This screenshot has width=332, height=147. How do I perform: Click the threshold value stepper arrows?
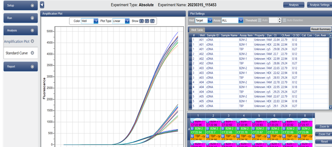(279, 20)
